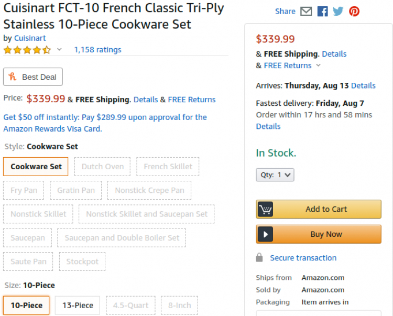Open the 1,158 ratings link

click(97, 50)
